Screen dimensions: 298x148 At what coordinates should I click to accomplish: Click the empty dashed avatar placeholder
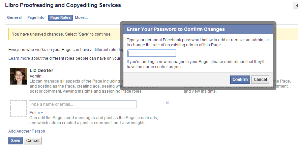tap(19, 108)
